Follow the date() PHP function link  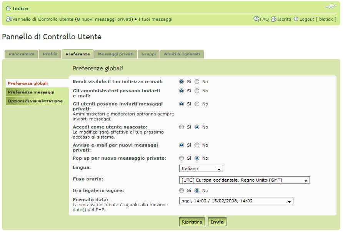pyautogui.click(x=79, y=210)
